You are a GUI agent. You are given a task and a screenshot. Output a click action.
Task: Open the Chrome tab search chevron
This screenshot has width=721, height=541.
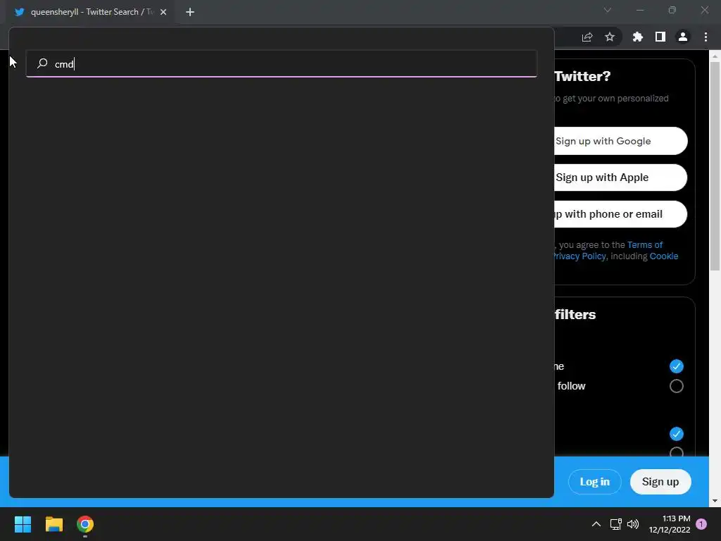pyautogui.click(x=608, y=10)
